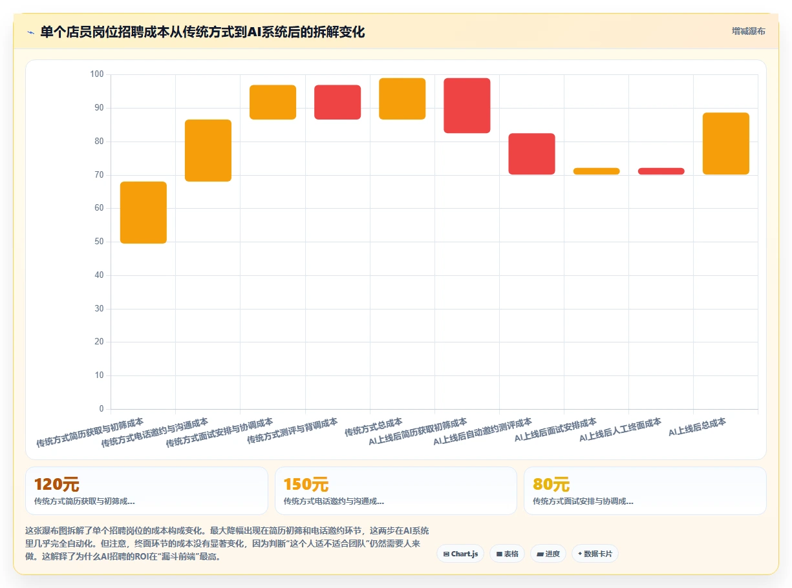
Task: Select the 数据卡片 tag chip
Action: click(595, 554)
